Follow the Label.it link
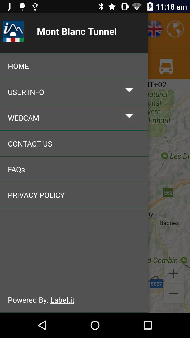 click(63, 300)
